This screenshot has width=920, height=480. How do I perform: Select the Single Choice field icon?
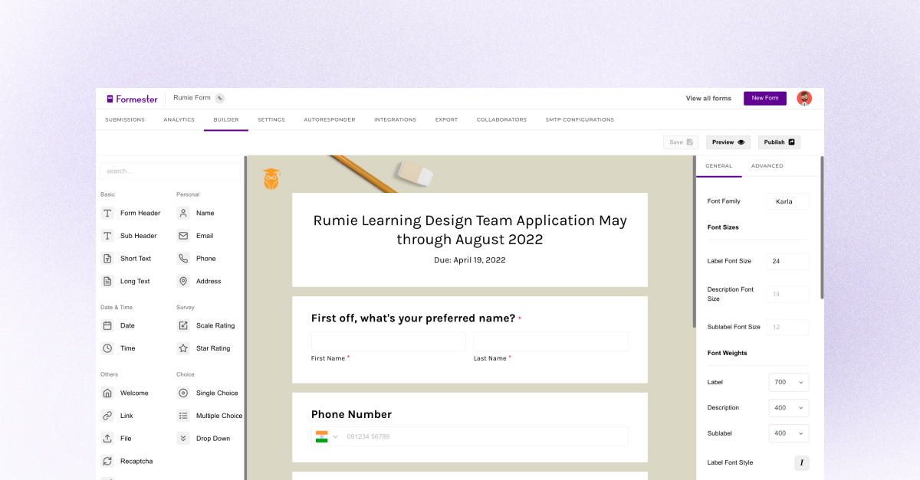point(184,393)
